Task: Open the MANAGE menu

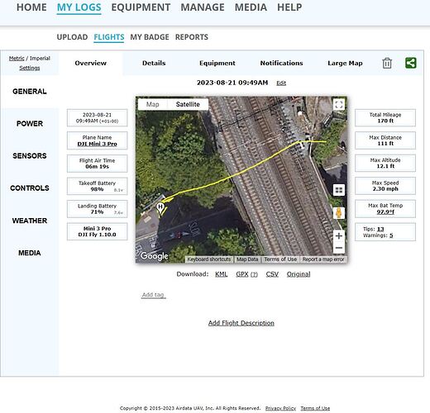Action: click(203, 7)
